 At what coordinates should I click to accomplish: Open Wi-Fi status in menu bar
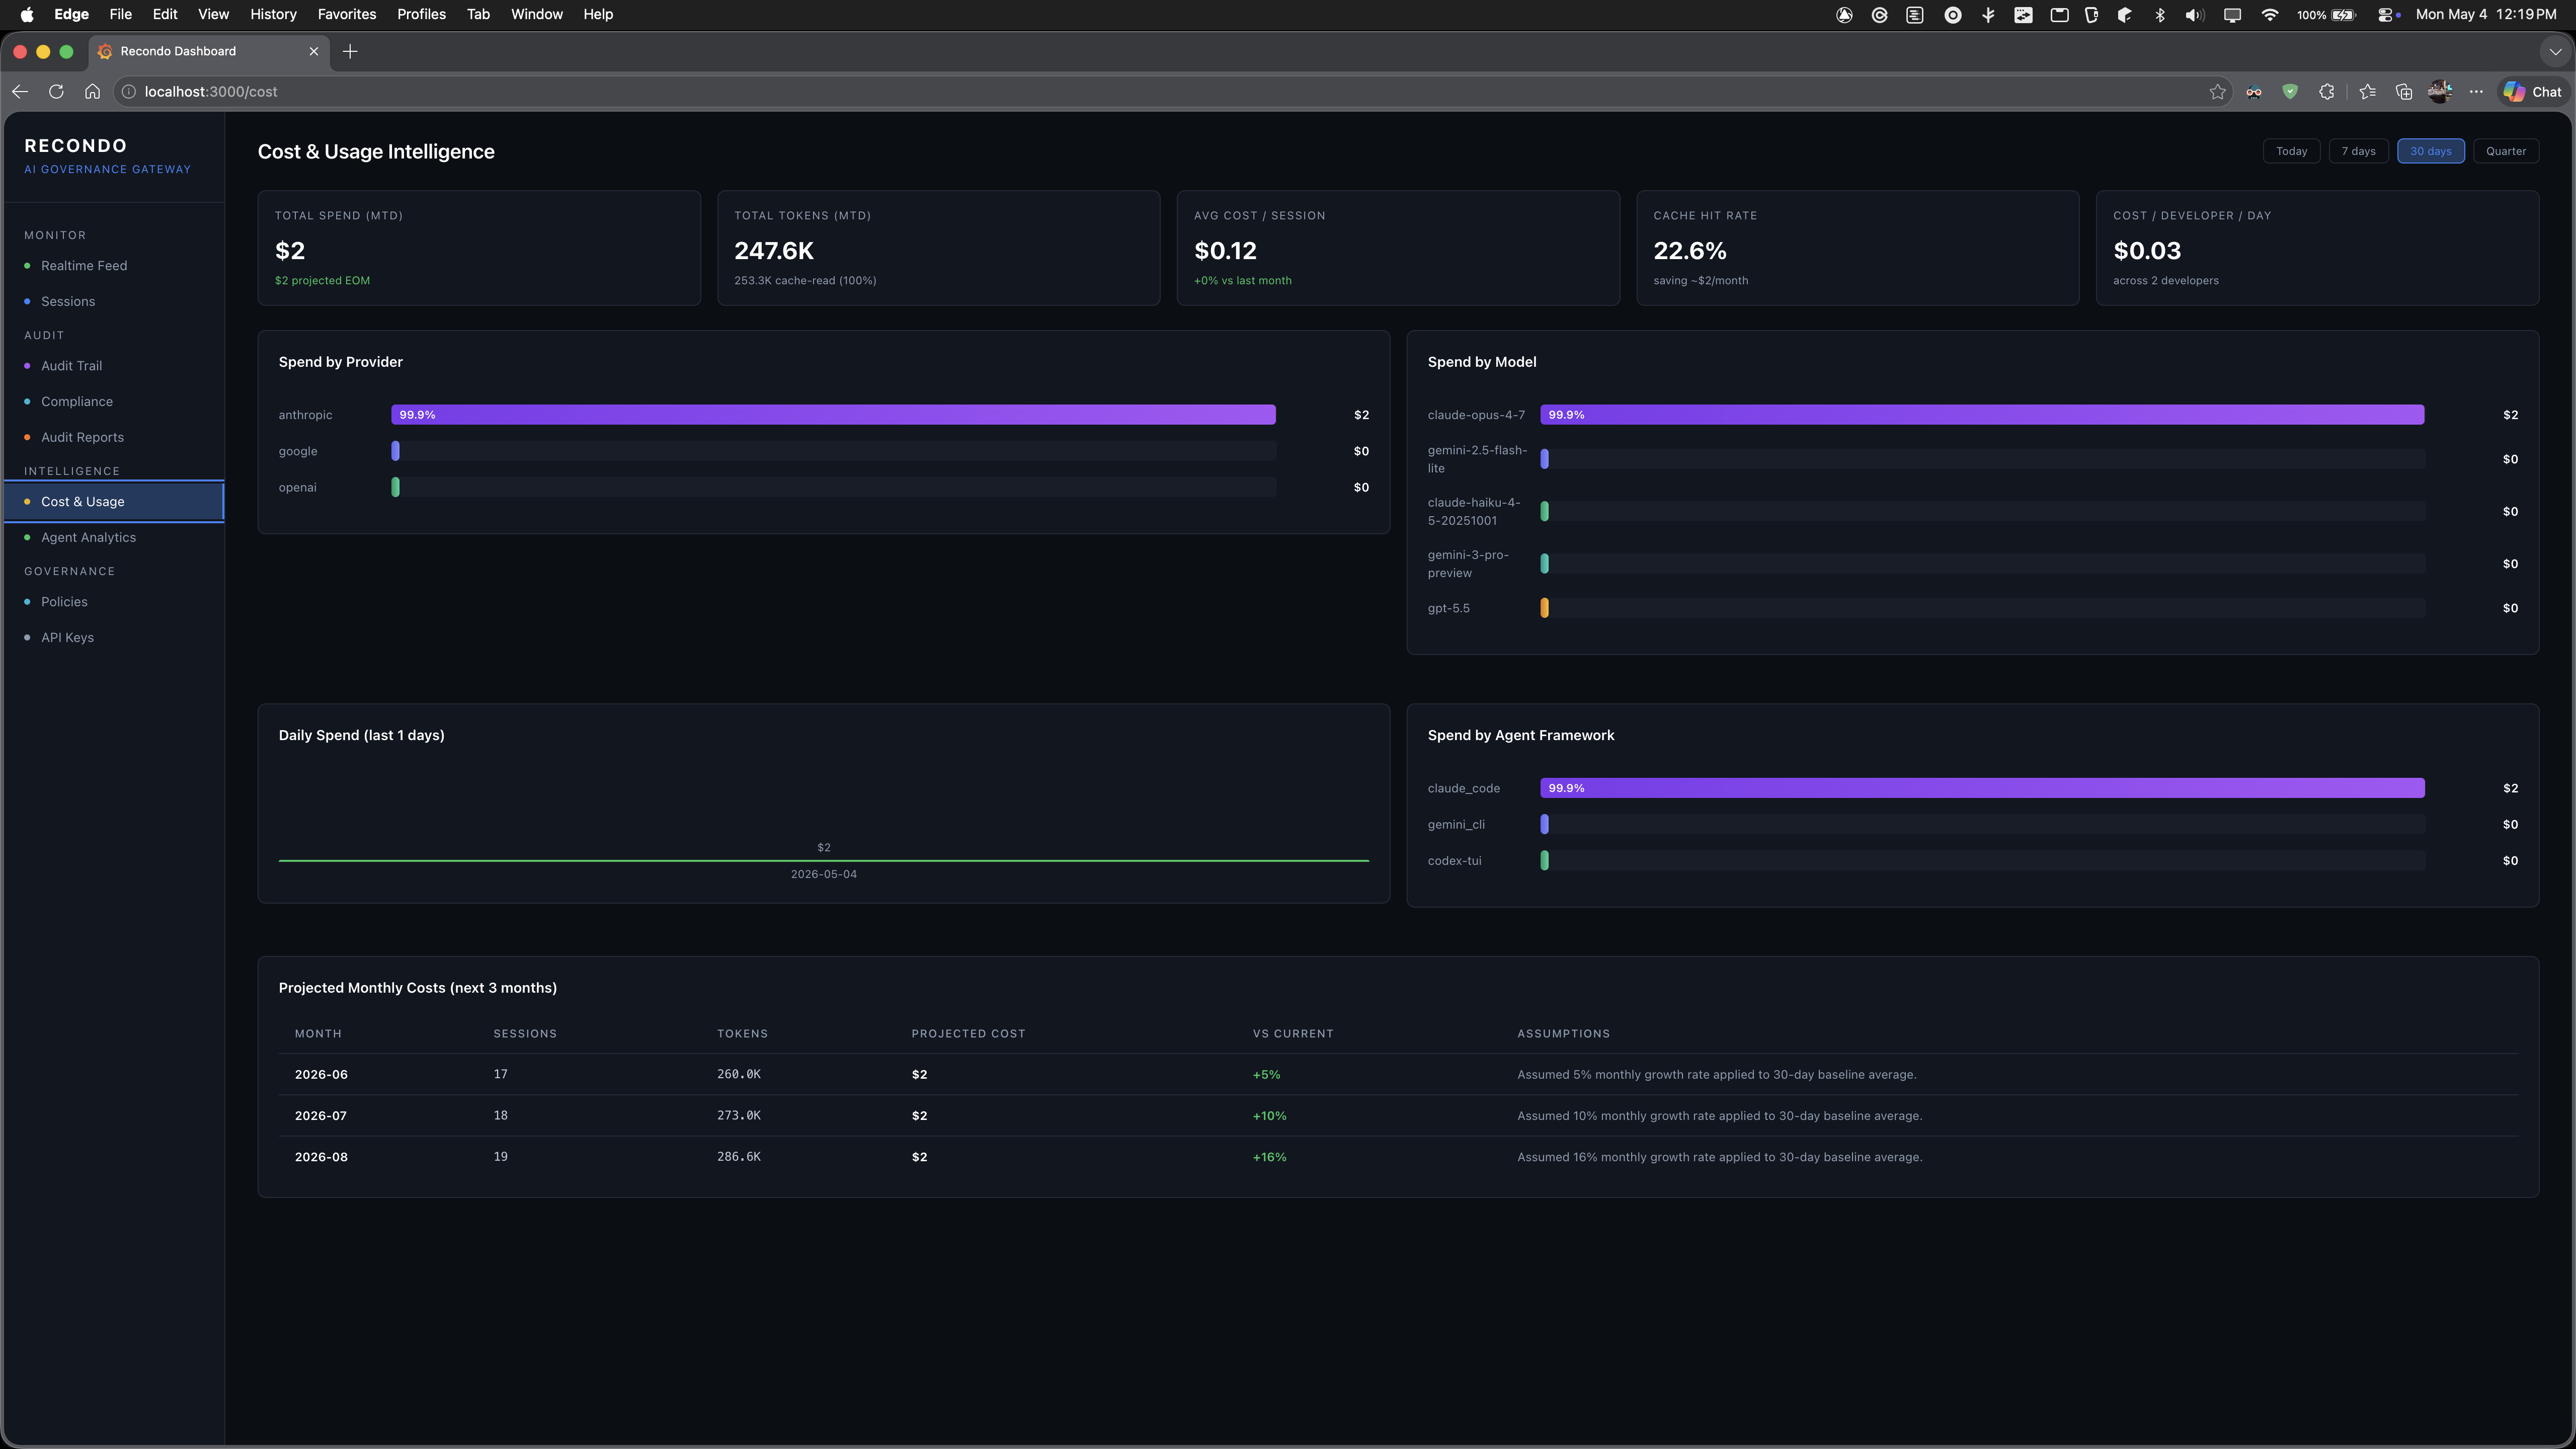click(2269, 14)
